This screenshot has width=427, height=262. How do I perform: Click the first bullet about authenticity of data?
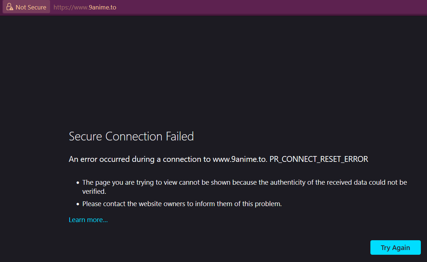point(245,183)
